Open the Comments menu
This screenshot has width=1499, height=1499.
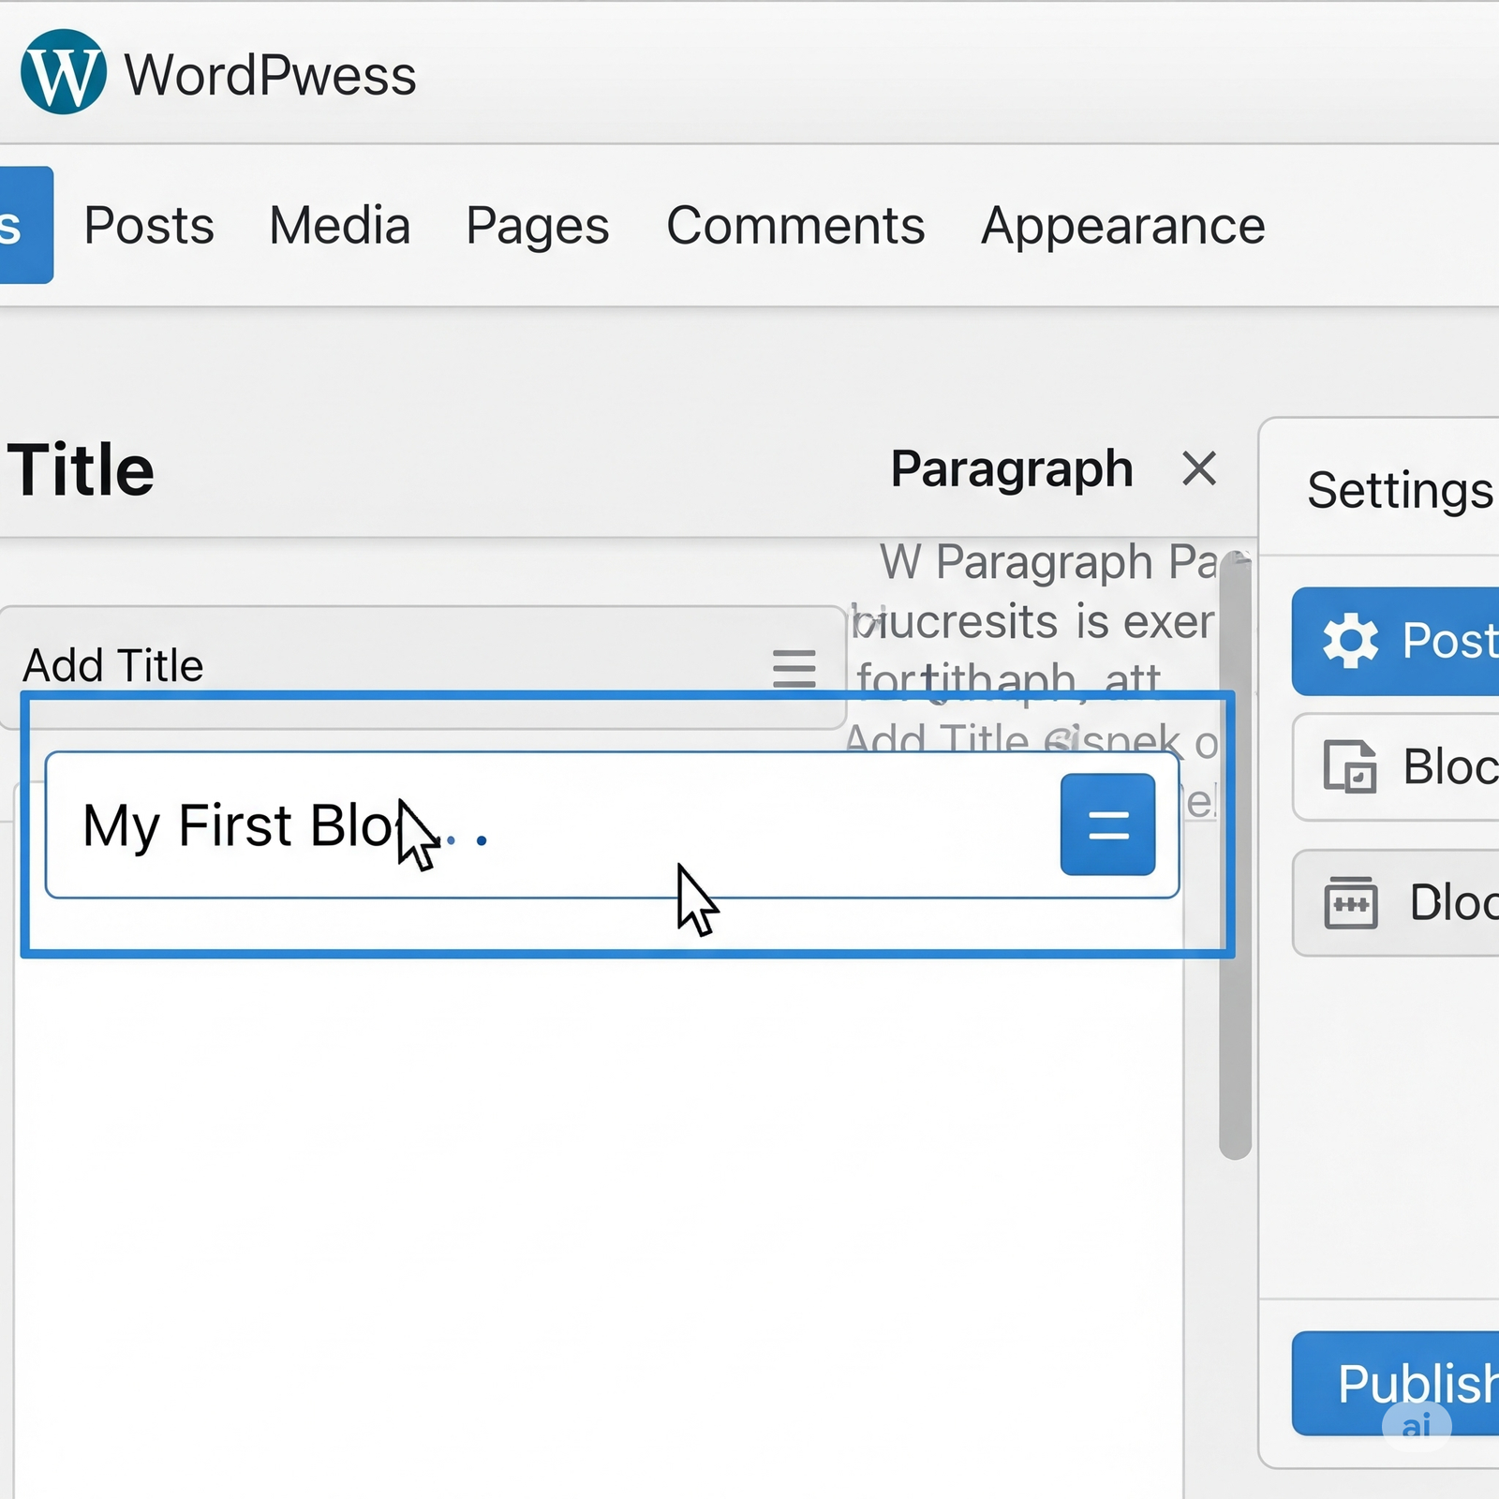(x=795, y=226)
